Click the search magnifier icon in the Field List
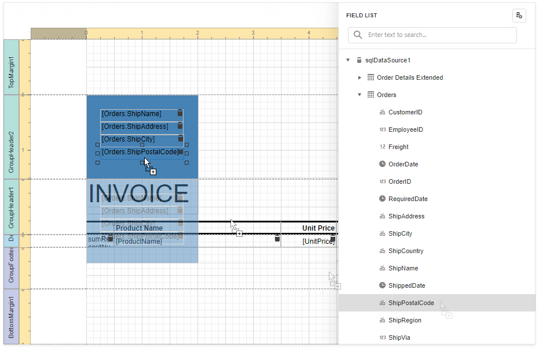The image size is (539, 349). [357, 35]
